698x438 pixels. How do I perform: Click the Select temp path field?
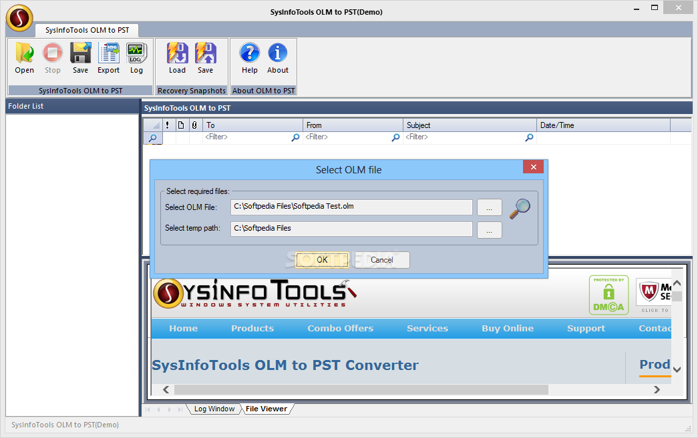coord(351,229)
